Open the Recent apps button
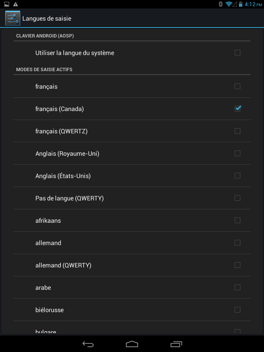 coord(176,344)
